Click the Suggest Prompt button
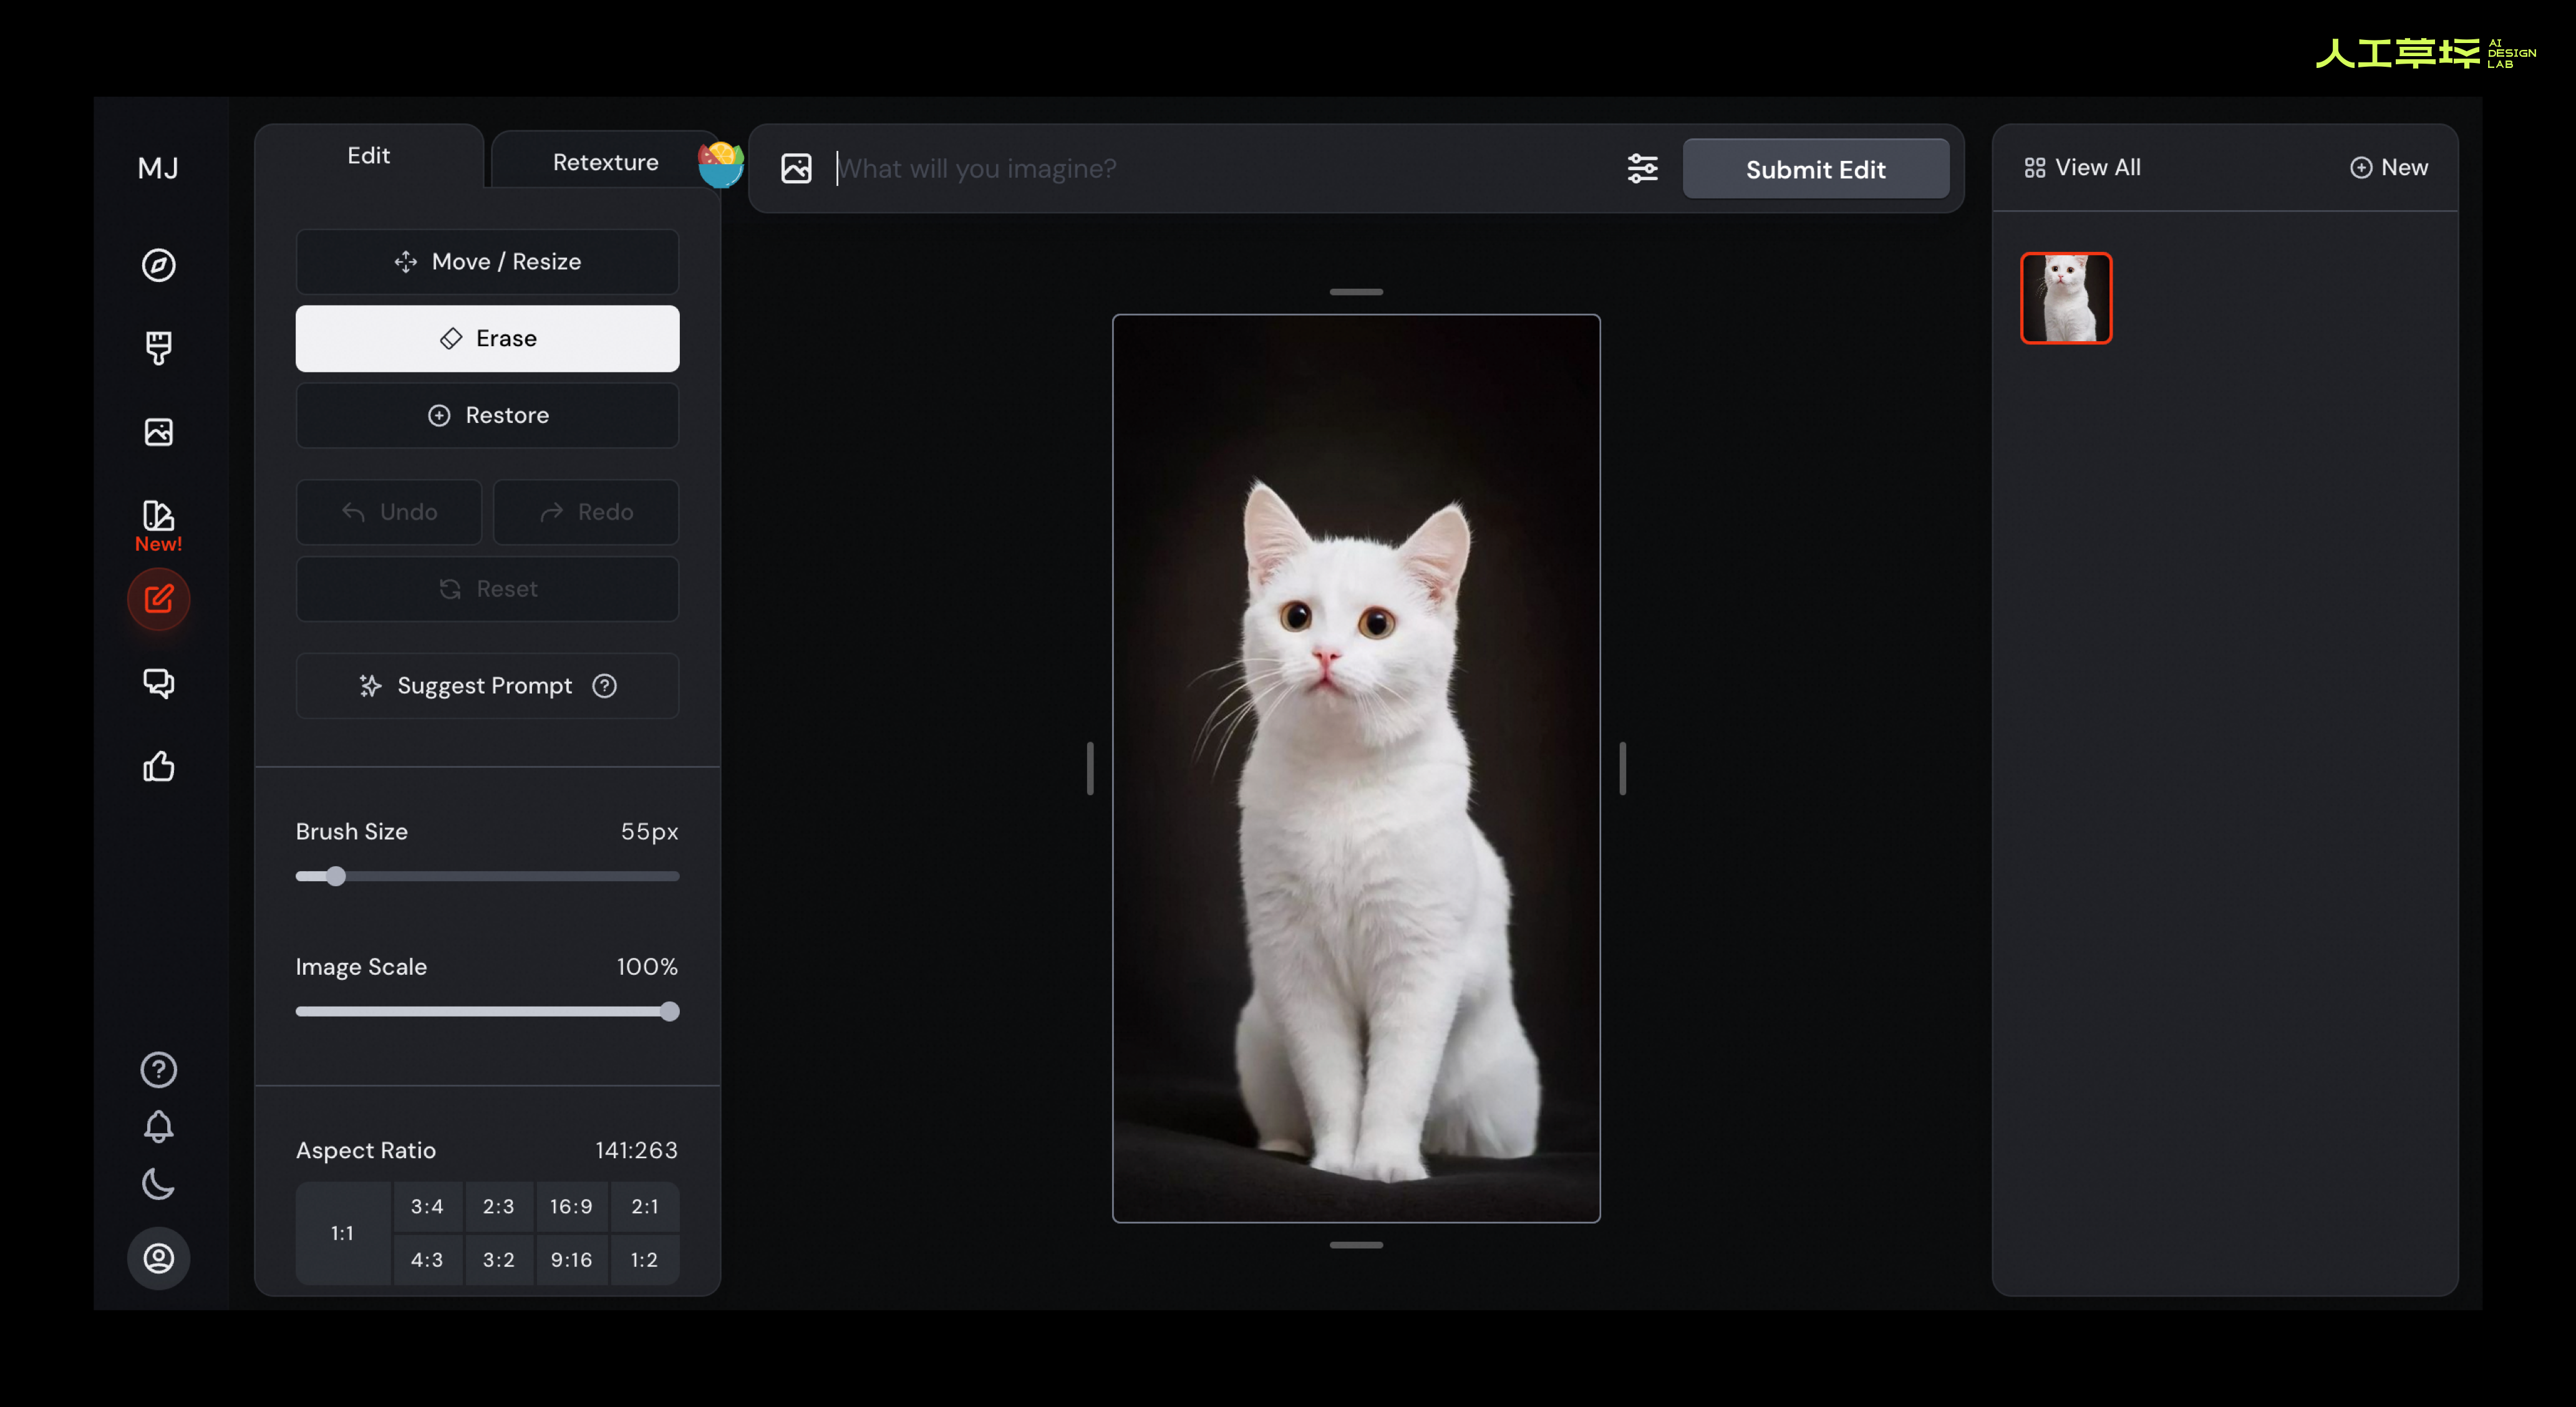Screen dimensions: 2576x1407 pyautogui.click(x=487, y=686)
